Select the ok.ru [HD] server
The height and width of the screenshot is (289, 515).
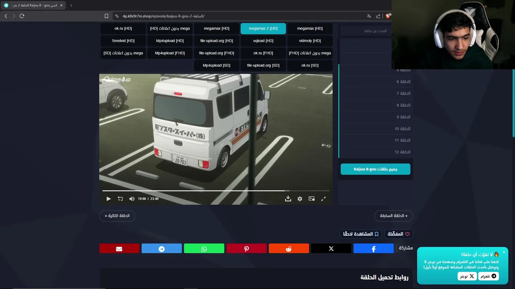pyautogui.click(x=123, y=28)
